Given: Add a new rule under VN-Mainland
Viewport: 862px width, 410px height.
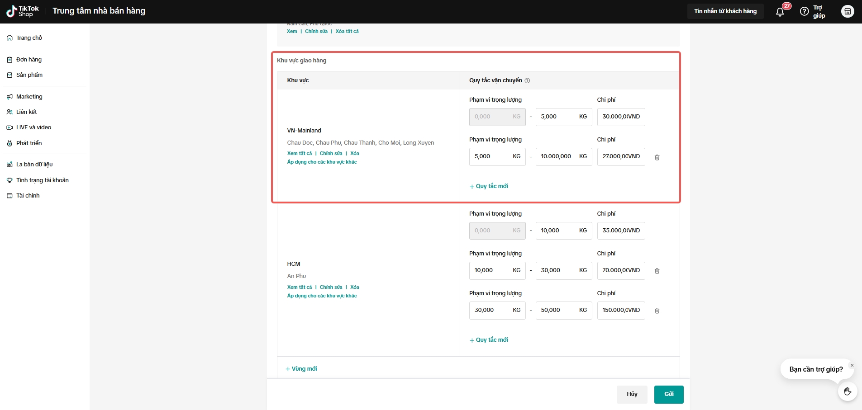Looking at the screenshot, I should coord(489,186).
